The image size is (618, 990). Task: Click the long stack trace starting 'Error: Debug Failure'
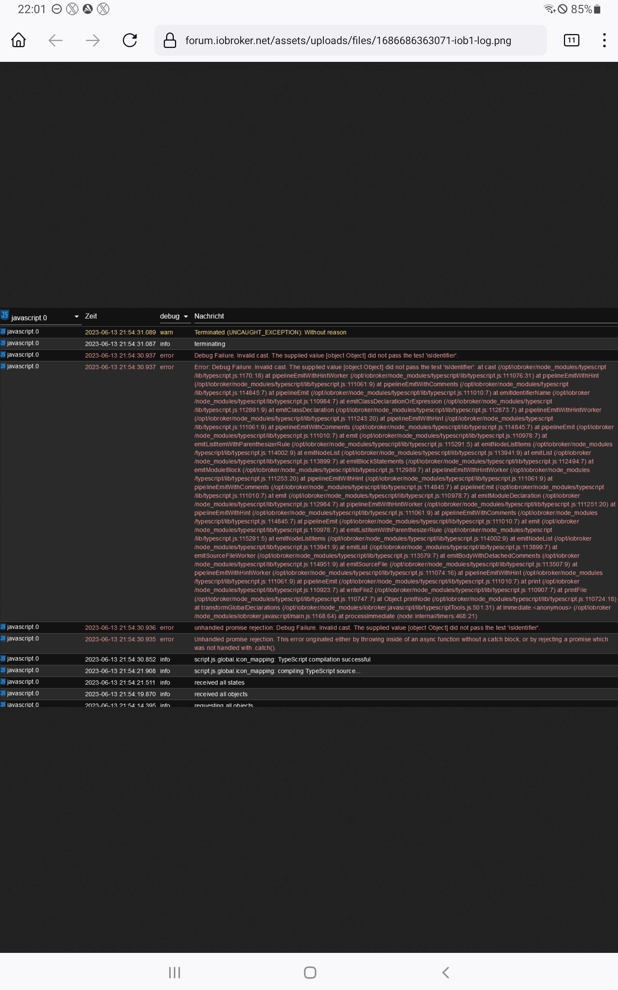(x=405, y=491)
